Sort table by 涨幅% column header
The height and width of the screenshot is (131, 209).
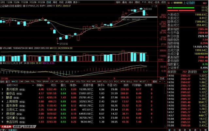pyautogui.click(x=41, y=85)
